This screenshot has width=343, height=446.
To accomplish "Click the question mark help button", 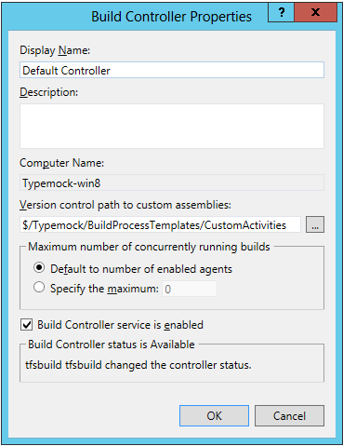I will pos(282,13).
